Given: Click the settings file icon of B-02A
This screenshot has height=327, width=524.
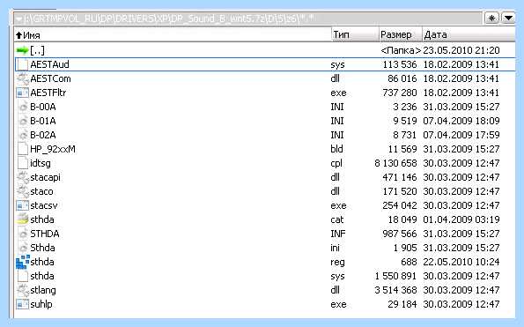Looking at the screenshot, I should coord(23,135).
